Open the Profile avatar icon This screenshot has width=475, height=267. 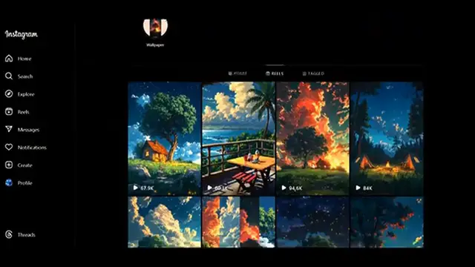click(9, 183)
